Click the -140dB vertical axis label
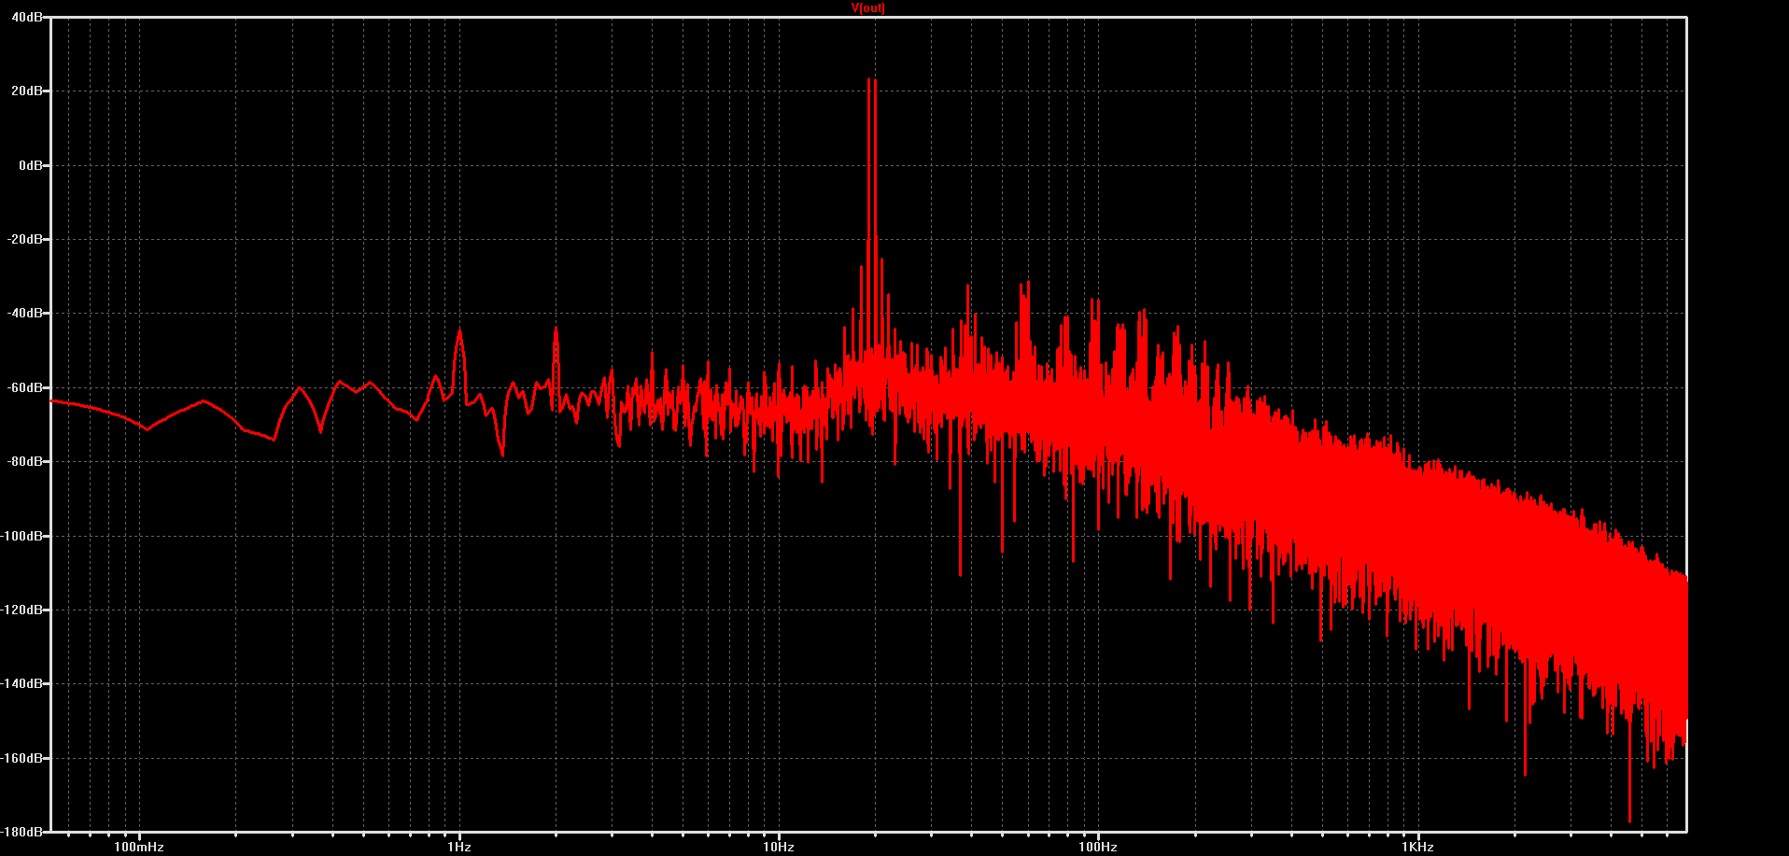The height and width of the screenshot is (856, 1789). click(21, 684)
